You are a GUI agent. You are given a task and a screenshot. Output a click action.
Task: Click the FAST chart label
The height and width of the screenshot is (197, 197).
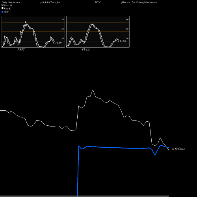[21, 50]
